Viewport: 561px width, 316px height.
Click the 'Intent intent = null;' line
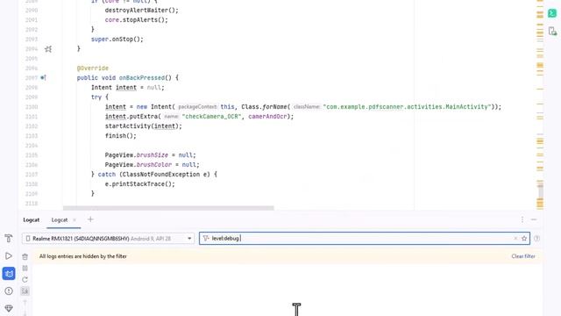(128, 88)
